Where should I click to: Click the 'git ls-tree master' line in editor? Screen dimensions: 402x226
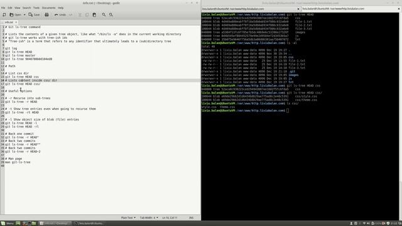click(20, 56)
